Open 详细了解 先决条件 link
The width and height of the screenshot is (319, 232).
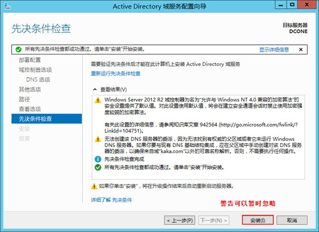[x=111, y=200]
